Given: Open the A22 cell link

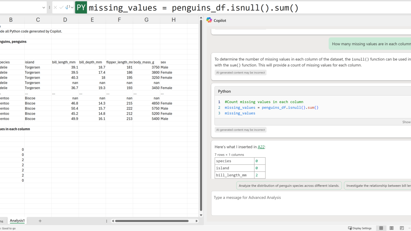Looking at the screenshot, I should coord(261,147).
